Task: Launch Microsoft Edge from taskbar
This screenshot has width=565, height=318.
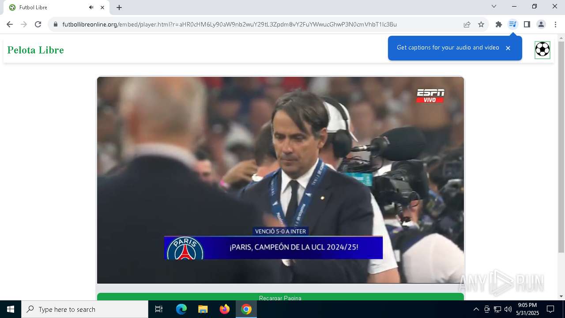Action: click(x=181, y=309)
